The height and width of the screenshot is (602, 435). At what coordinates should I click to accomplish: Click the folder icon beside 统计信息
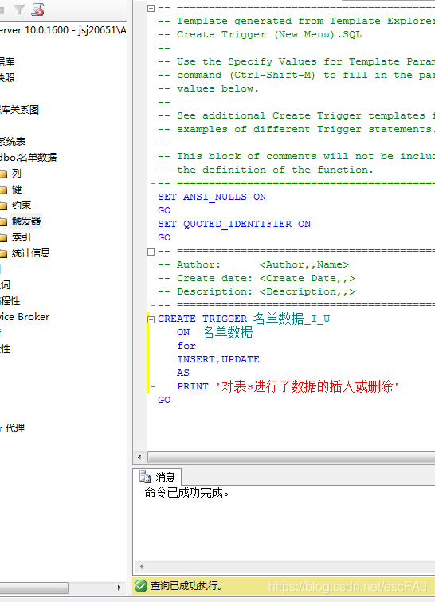[x=3, y=253]
